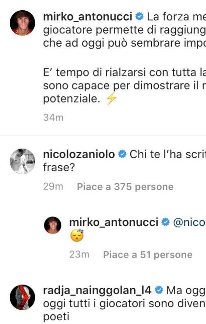206x324 pixels.
Task: Click the @nico mention in the reply
Action: coord(189,222)
